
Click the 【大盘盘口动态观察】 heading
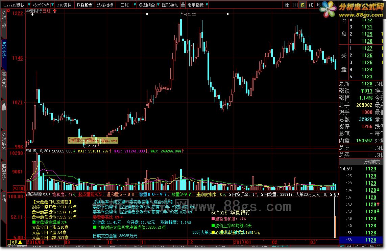52,202
